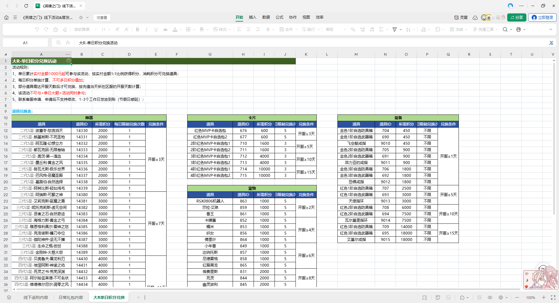
Task: Switch to sheet 日常礼包内容
Action: [71, 297]
